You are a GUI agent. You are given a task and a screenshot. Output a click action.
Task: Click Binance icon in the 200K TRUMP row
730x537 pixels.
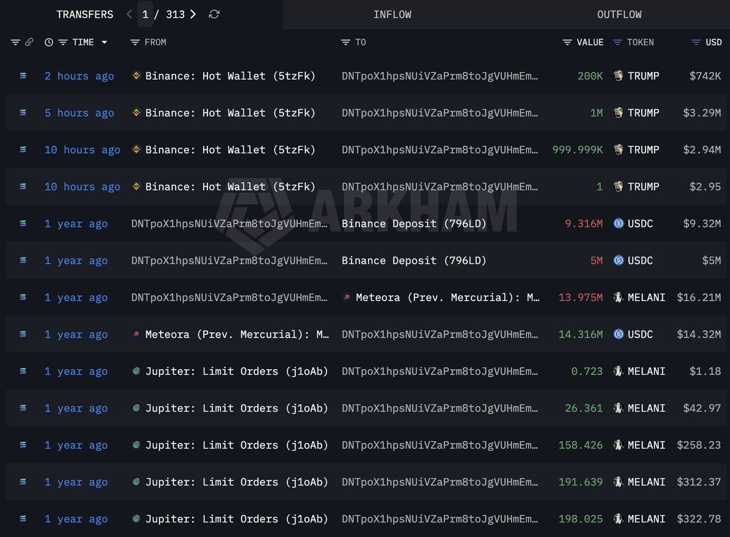tap(137, 76)
